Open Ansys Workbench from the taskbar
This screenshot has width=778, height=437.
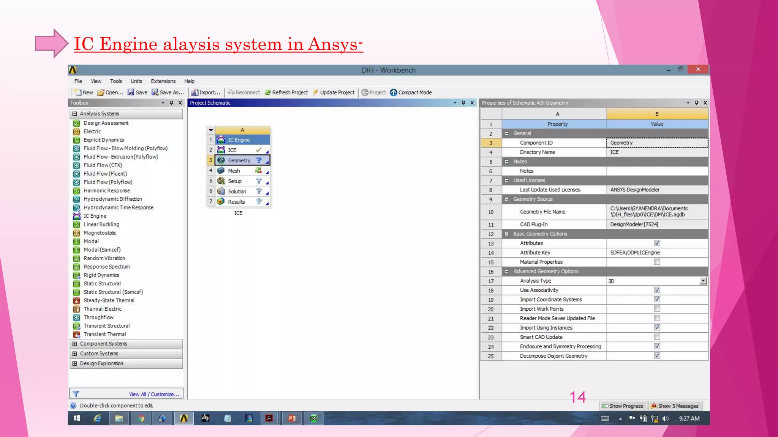[184, 418]
